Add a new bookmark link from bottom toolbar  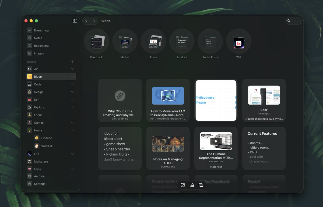click(x=192, y=185)
